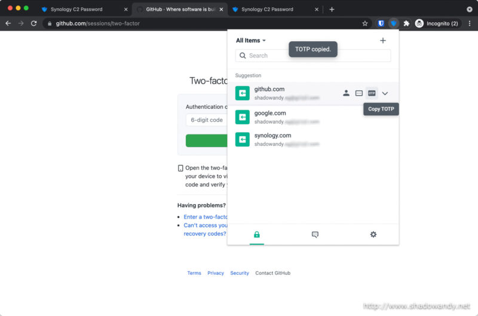Click the Bitwarden extension icon in toolbar

click(381, 23)
